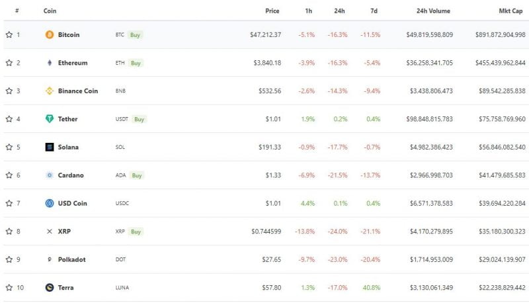Click the Solana logo icon
This screenshot has width=529, height=303.
tap(50, 147)
